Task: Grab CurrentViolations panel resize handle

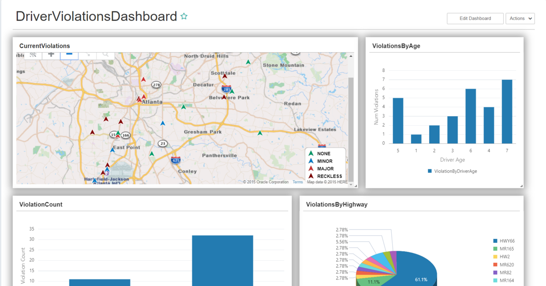Action: click(356, 186)
